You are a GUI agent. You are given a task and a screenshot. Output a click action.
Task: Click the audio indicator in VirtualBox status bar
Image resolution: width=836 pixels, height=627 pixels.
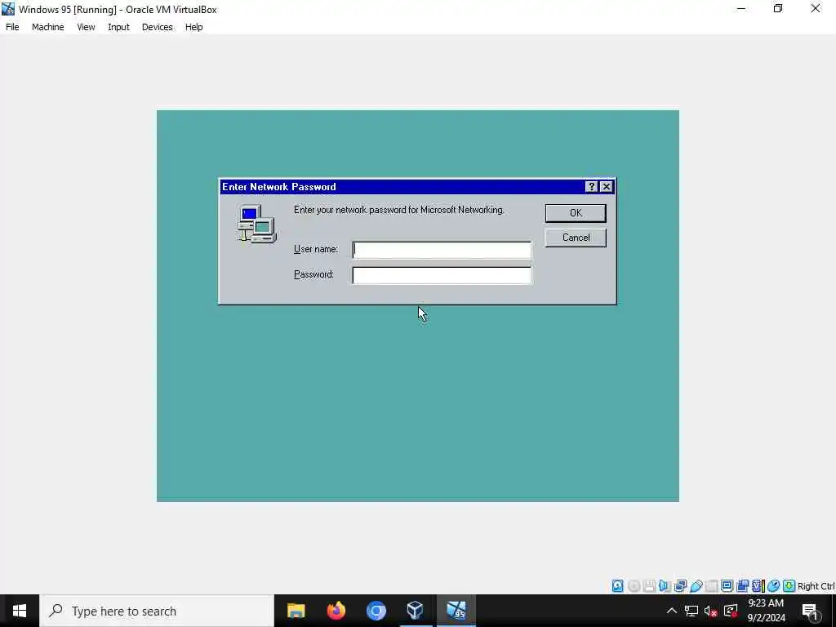[x=665, y=586]
